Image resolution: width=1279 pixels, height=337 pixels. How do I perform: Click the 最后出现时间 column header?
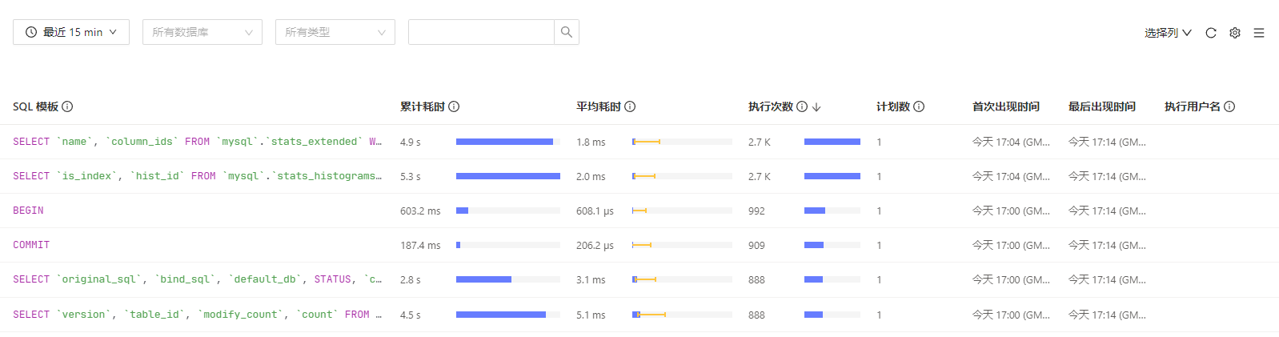pyautogui.click(x=1101, y=106)
